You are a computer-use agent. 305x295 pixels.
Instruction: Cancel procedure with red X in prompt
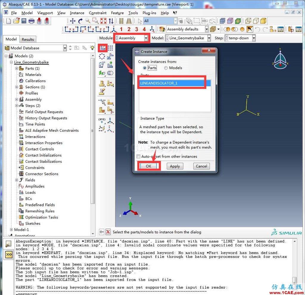coord(108,232)
